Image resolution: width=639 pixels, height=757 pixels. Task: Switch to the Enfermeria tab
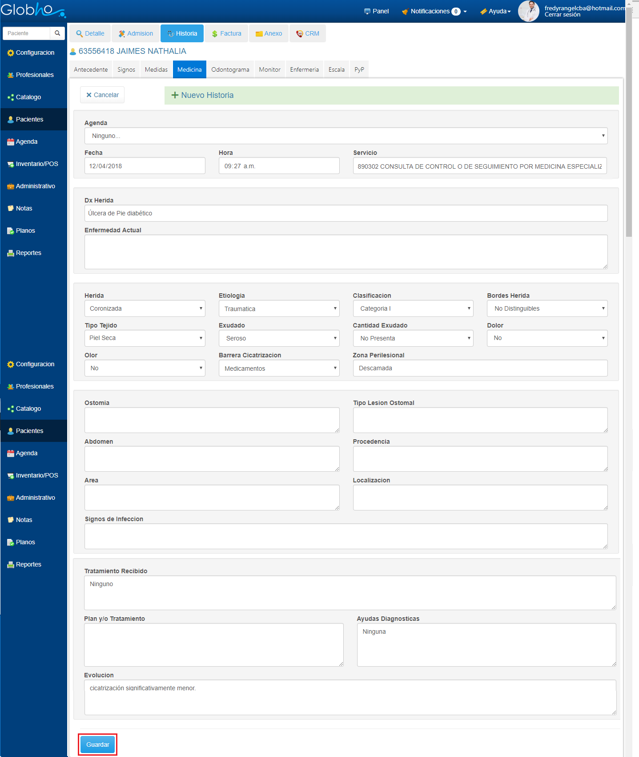pos(304,70)
